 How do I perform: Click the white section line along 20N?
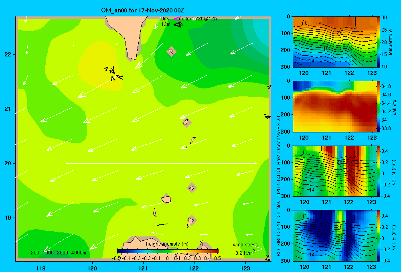pyautogui.click(x=161, y=163)
